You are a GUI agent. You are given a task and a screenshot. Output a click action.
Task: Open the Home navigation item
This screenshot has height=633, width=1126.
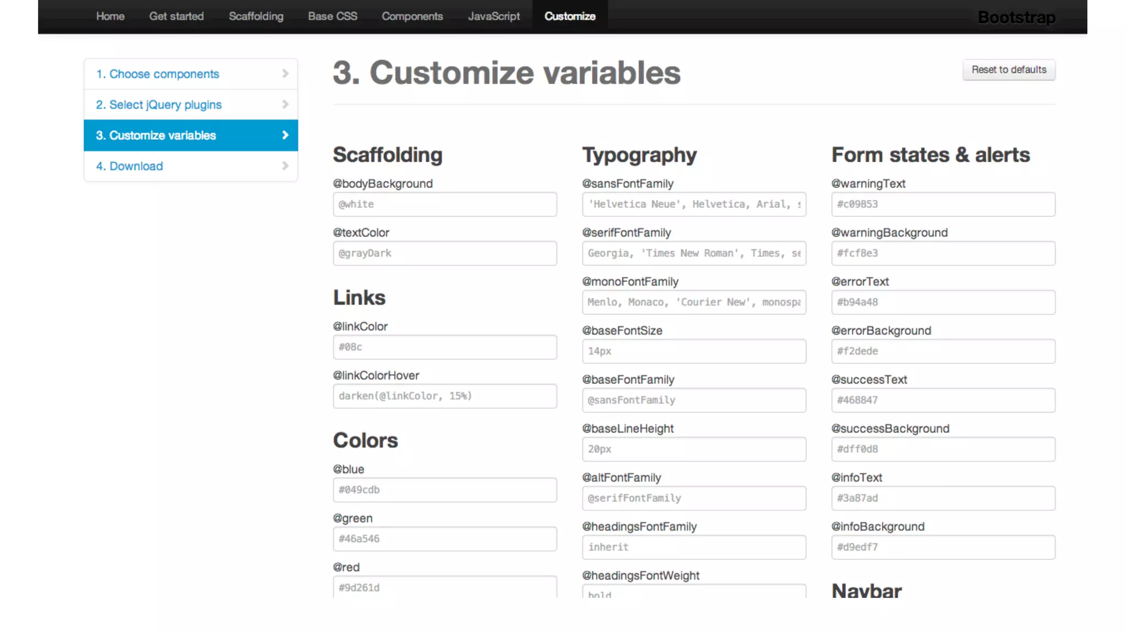(110, 16)
